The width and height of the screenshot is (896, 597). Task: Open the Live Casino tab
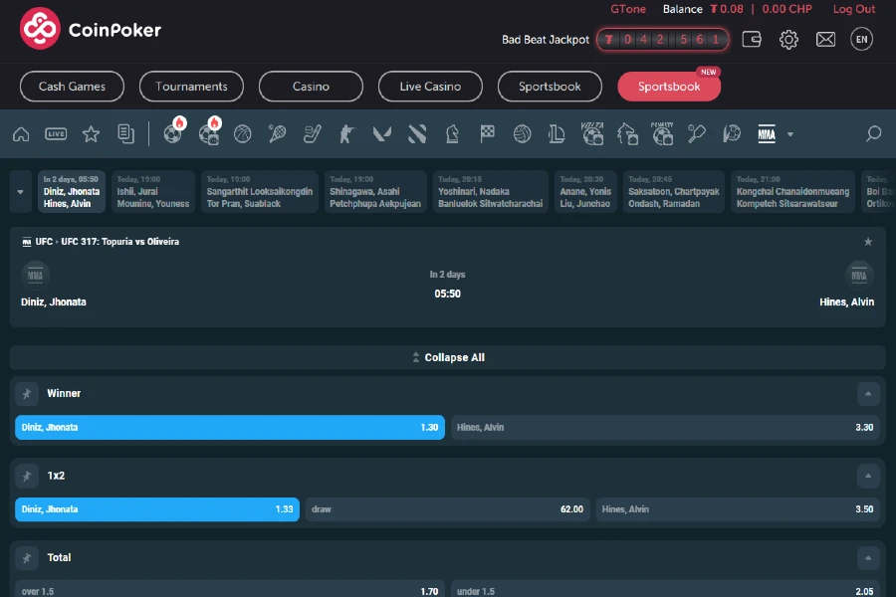coord(430,87)
